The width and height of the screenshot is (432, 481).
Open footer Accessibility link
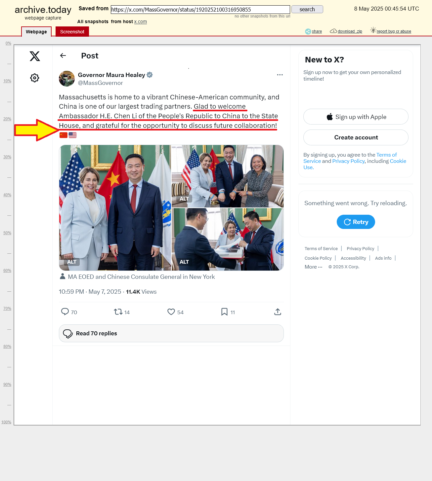353,258
